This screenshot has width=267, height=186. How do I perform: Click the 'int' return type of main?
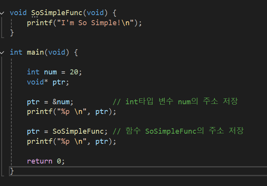click(x=16, y=52)
